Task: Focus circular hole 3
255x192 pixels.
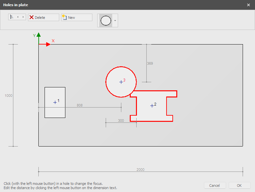Action: [x=121, y=82]
